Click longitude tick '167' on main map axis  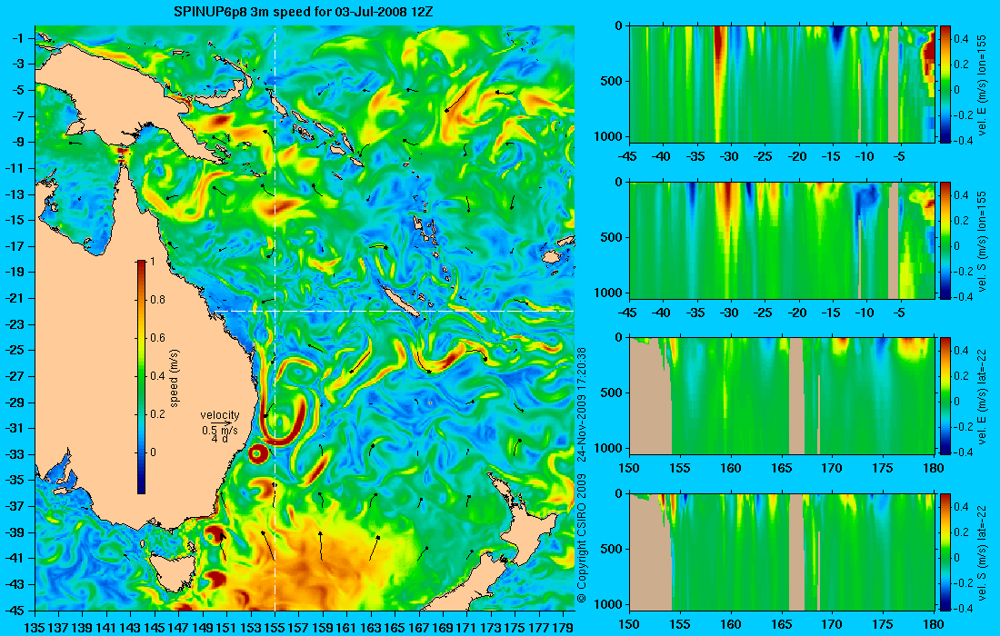pos(419,628)
